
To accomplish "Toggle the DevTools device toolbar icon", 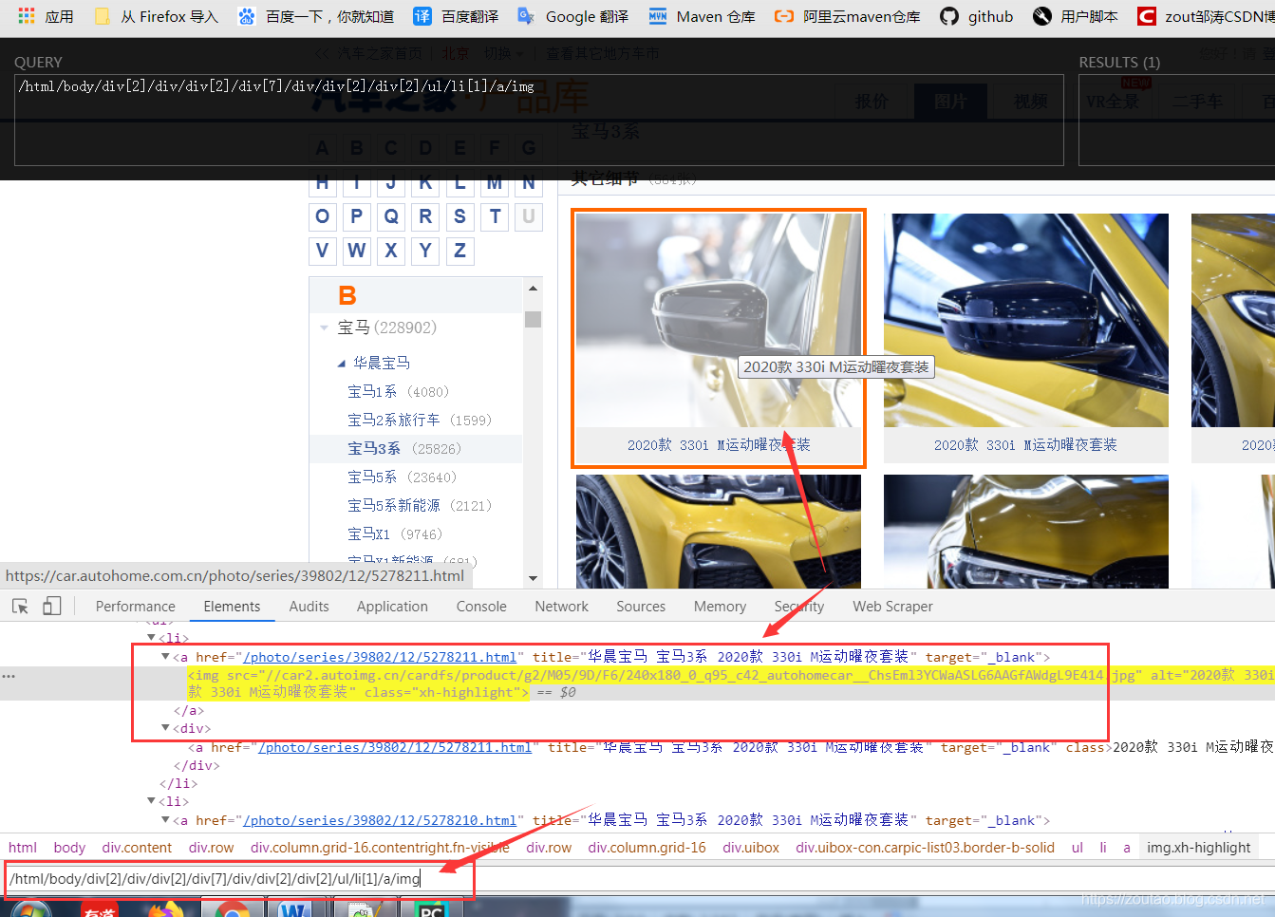I will 52,606.
